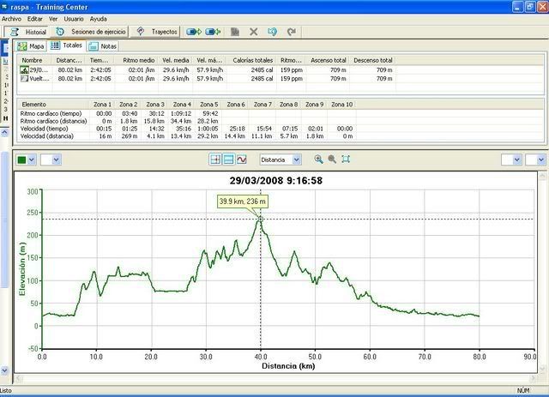Click the Vuelt lap row icon

[24, 79]
